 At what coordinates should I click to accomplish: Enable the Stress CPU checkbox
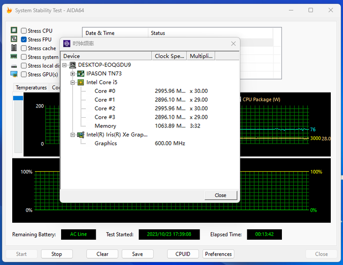(x=23, y=30)
